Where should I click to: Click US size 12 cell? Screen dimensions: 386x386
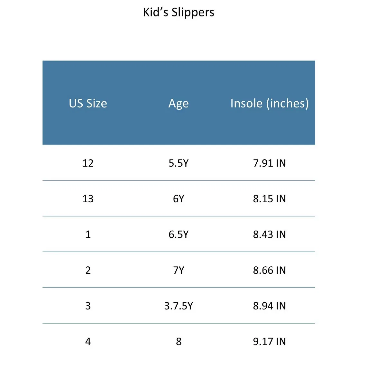(88, 163)
